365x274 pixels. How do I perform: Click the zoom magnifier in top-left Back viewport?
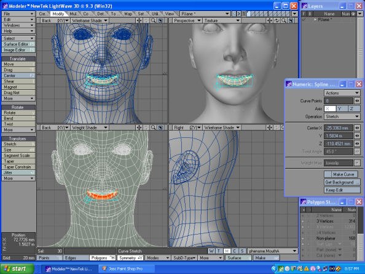[154, 20]
